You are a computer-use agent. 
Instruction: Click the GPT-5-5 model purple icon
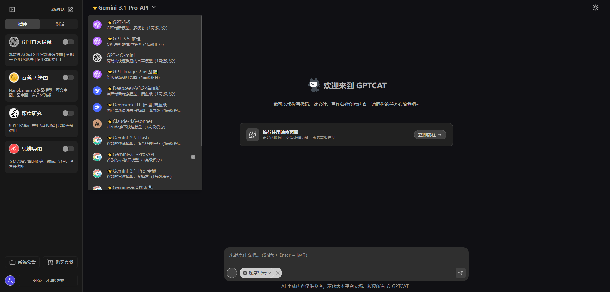(x=97, y=25)
